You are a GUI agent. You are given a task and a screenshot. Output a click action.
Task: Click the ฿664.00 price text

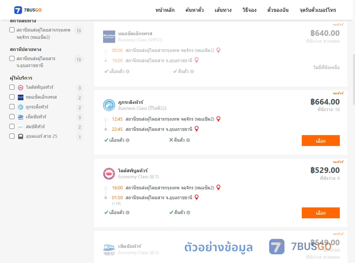click(325, 102)
